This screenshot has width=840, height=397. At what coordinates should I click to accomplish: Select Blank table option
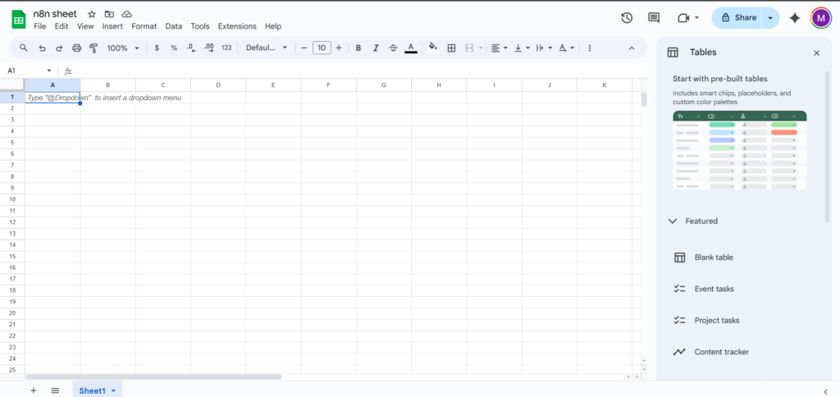pos(713,258)
